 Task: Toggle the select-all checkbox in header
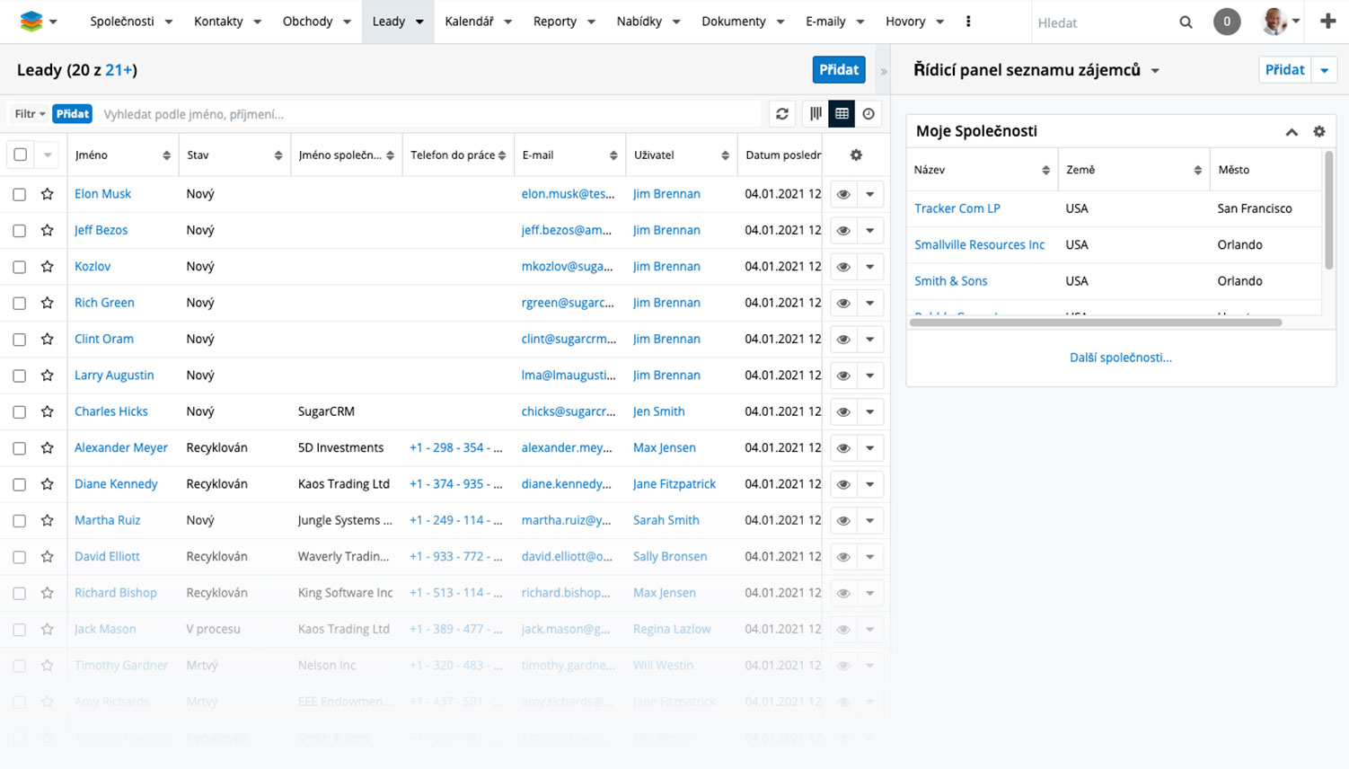point(20,155)
